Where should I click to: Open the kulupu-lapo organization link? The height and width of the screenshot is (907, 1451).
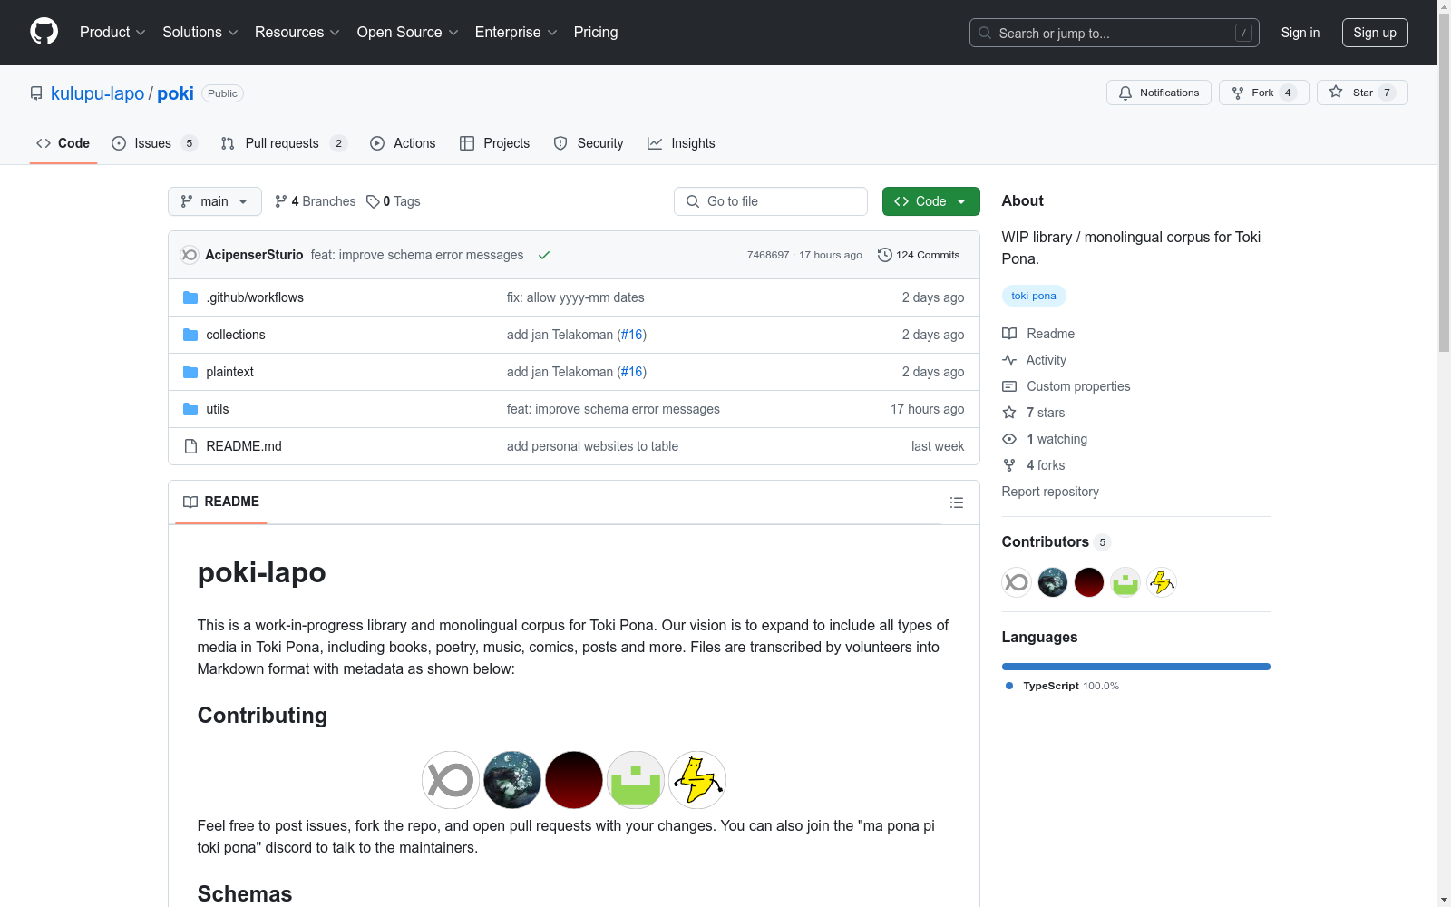[x=97, y=93]
